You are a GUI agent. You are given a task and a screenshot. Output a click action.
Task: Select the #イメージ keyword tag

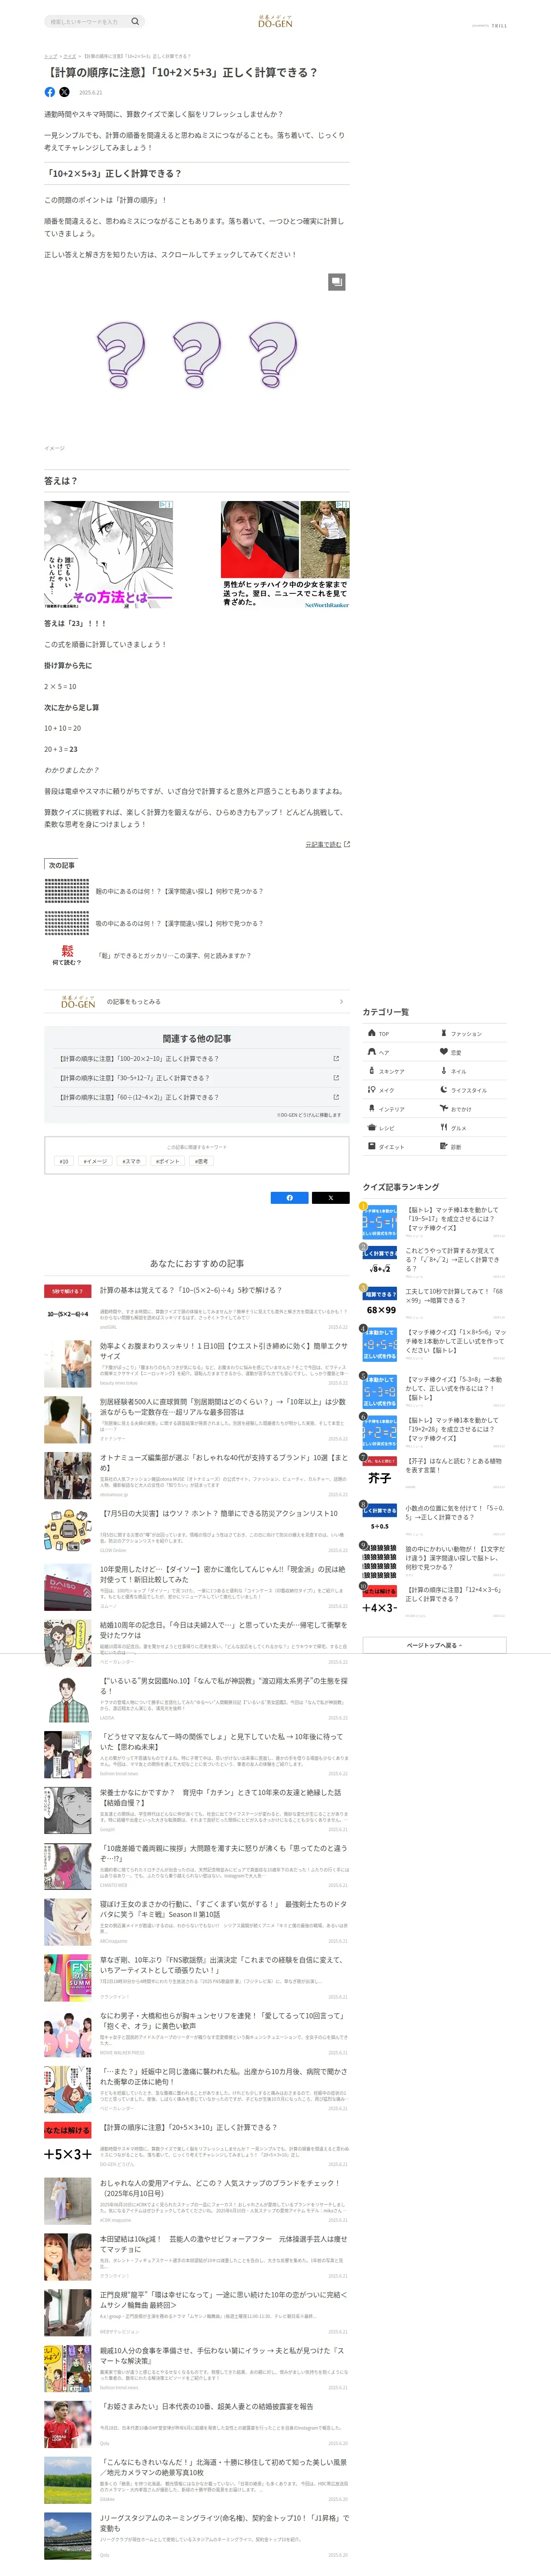(x=95, y=1161)
